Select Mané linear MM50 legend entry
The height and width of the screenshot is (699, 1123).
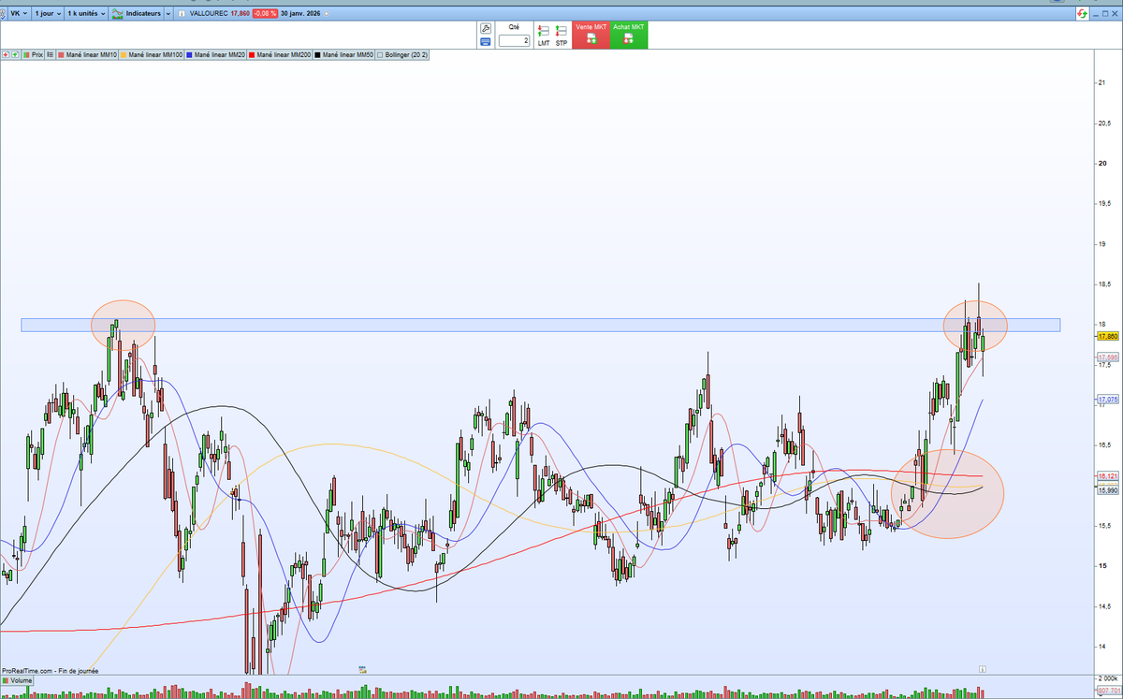(x=344, y=55)
